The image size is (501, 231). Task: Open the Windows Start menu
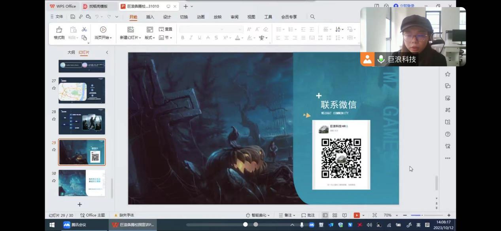[52, 225]
